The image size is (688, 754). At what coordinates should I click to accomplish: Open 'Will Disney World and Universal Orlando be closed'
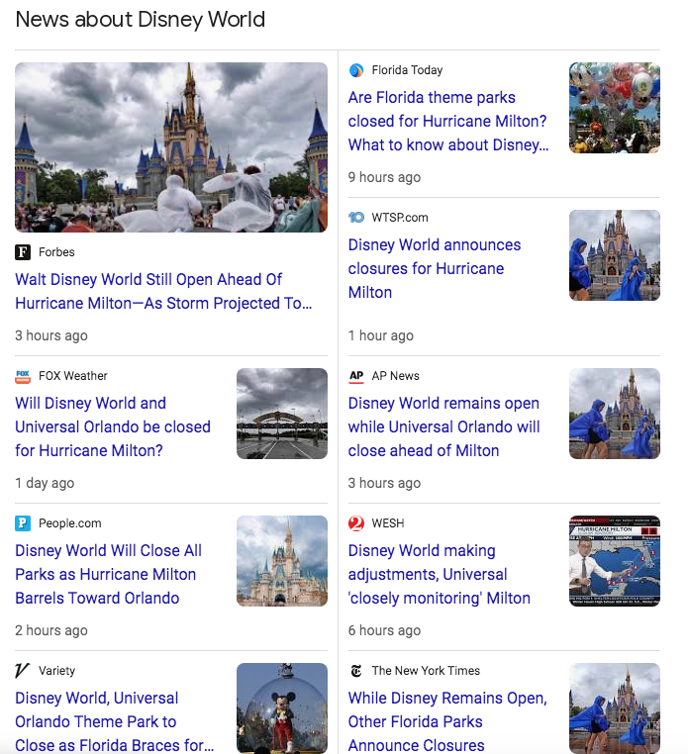113,427
